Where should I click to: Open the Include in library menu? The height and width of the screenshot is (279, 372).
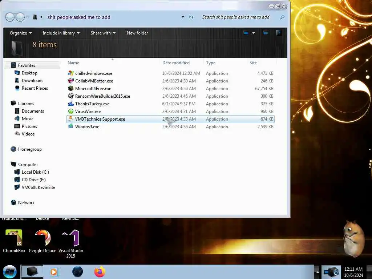click(61, 33)
